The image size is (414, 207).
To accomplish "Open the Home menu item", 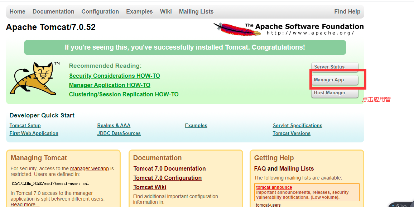I will [x=18, y=11].
